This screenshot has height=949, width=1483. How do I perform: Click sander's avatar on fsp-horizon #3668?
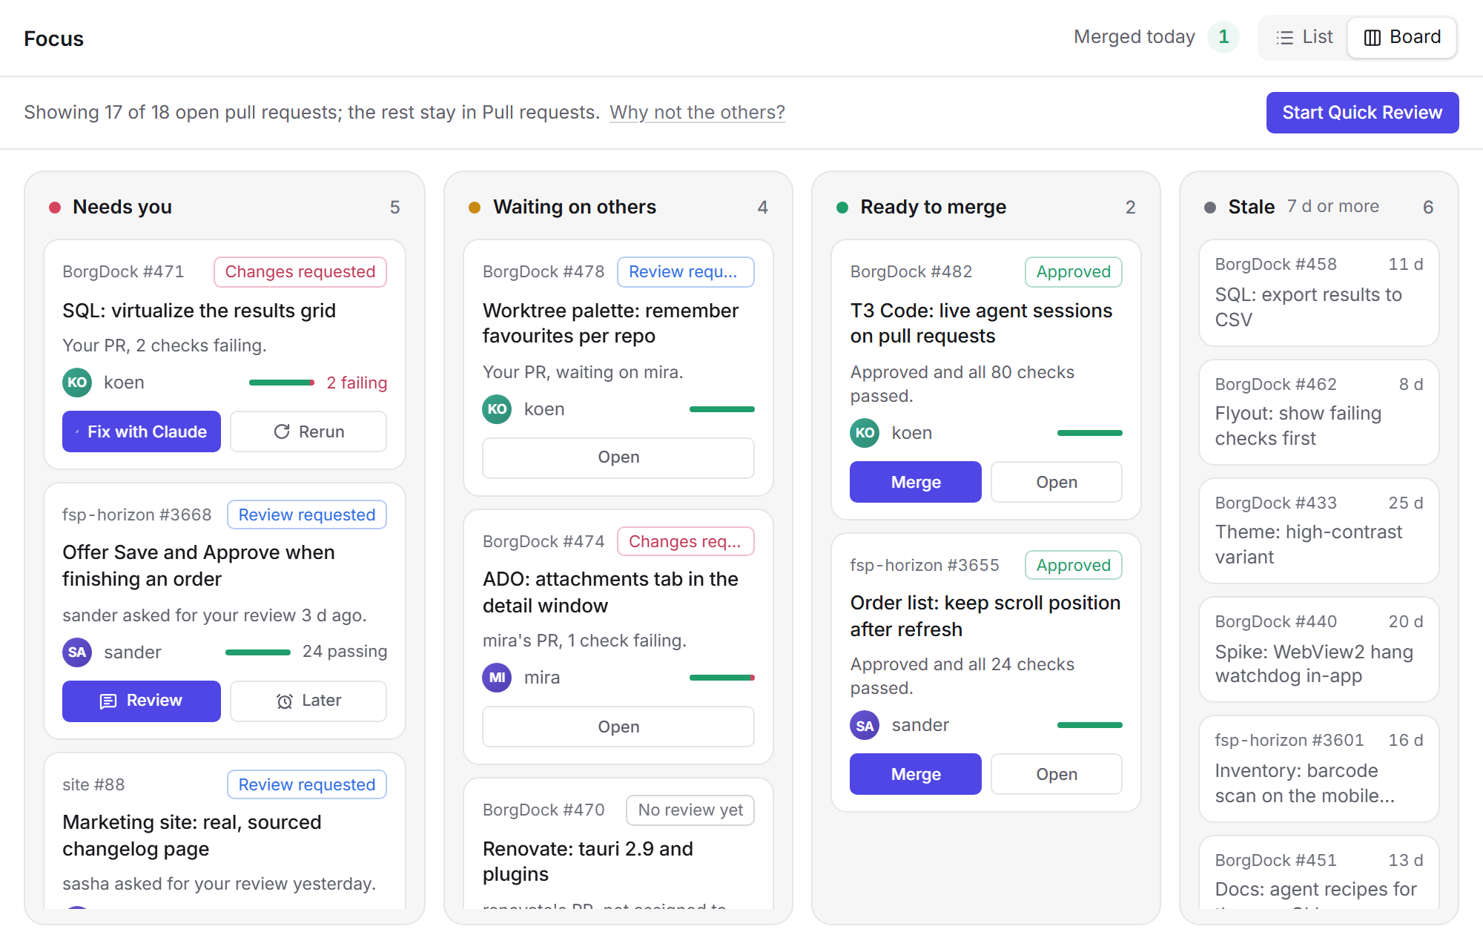pyautogui.click(x=77, y=652)
